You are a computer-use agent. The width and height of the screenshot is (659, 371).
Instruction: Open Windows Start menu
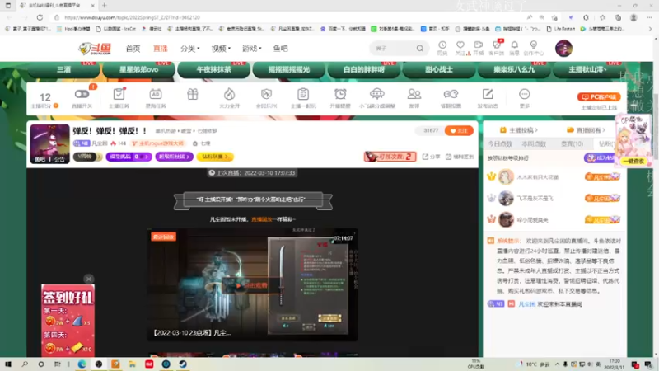(7, 364)
